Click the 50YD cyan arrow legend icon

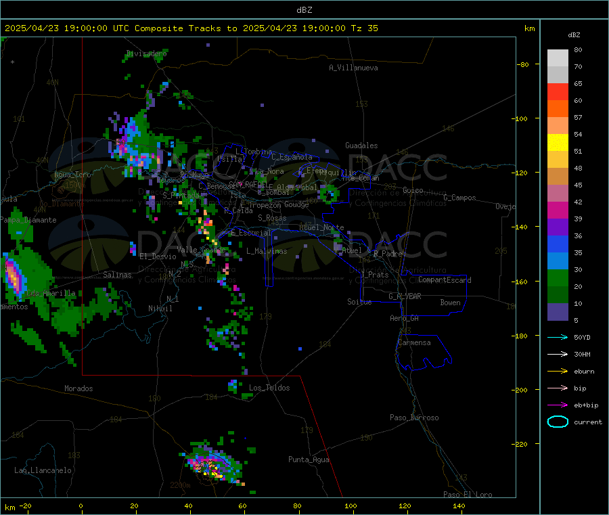[x=558, y=337]
